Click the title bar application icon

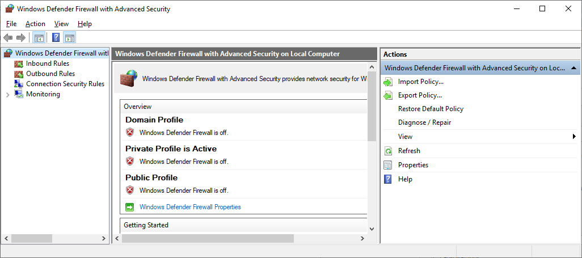click(x=10, y=9)
